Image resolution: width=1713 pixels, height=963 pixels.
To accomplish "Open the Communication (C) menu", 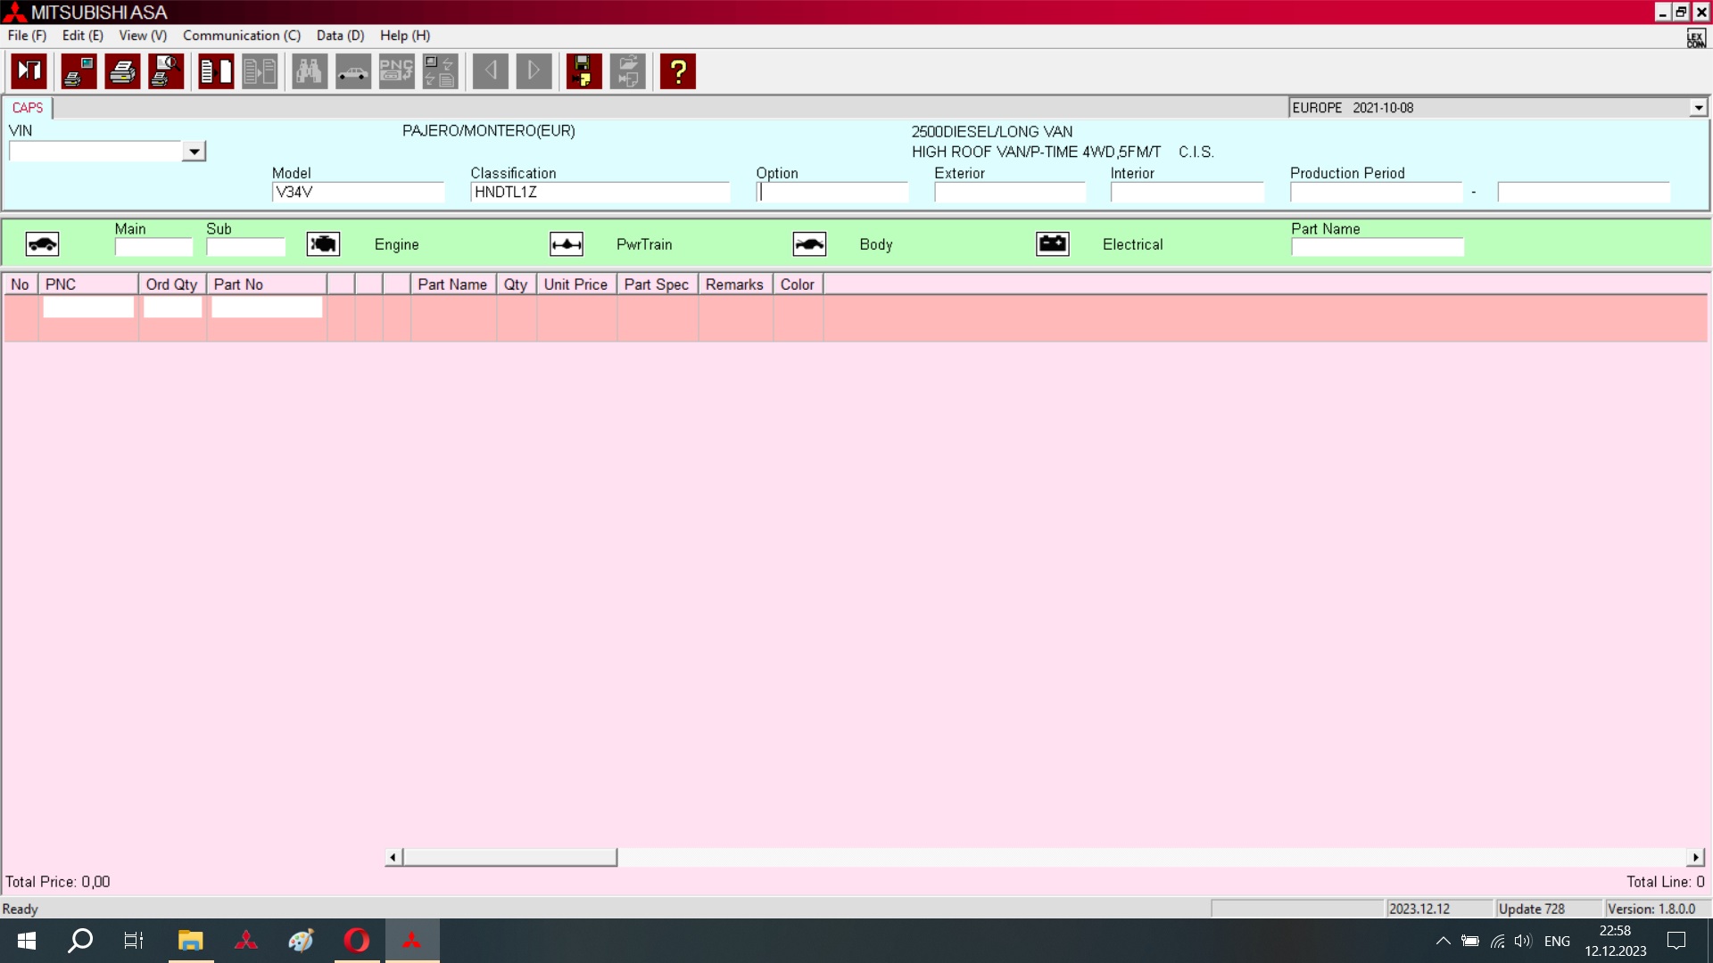I will pyautogui.click(x=241, y=36).
